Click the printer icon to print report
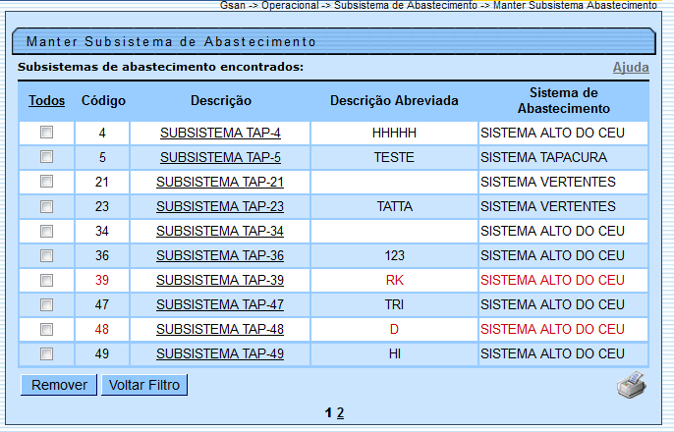674x432 pixels. pyautogui.click(x=632, y=385)
